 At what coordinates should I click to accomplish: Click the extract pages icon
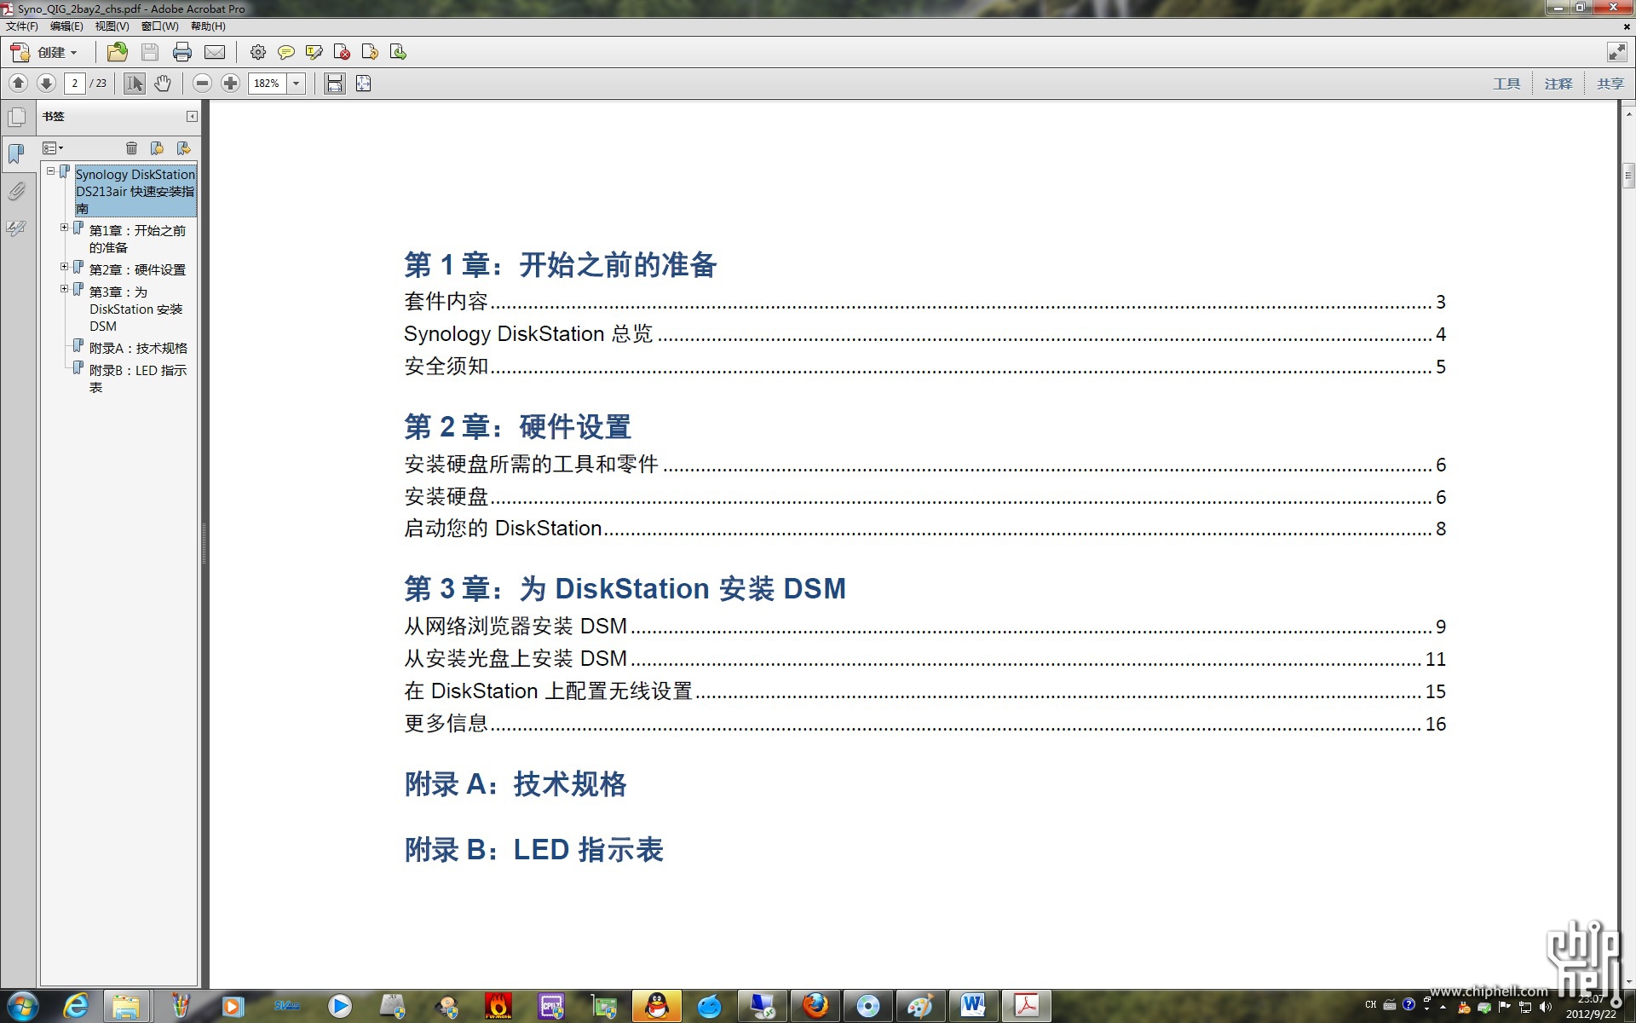398,53
